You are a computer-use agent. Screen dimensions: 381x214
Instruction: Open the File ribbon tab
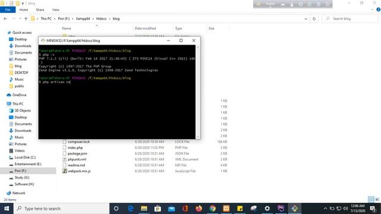[8, 10]
